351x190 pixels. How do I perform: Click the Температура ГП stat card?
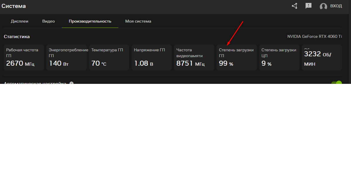[x=109, y=57]
